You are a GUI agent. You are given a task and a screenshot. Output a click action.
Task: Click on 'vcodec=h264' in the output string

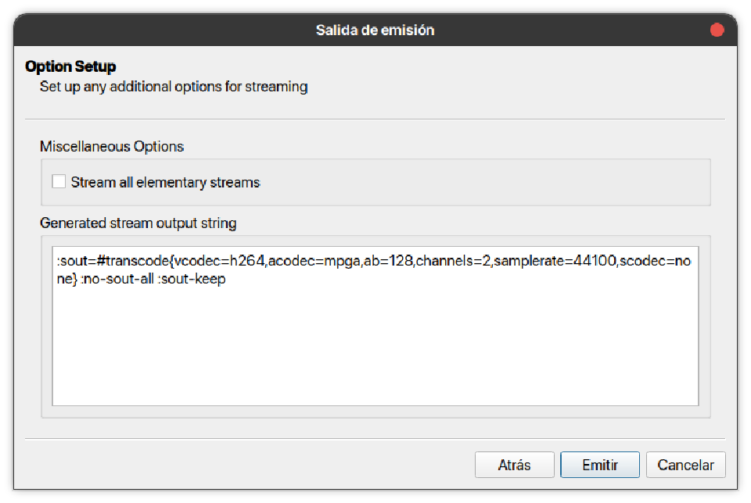coord(221,262)
